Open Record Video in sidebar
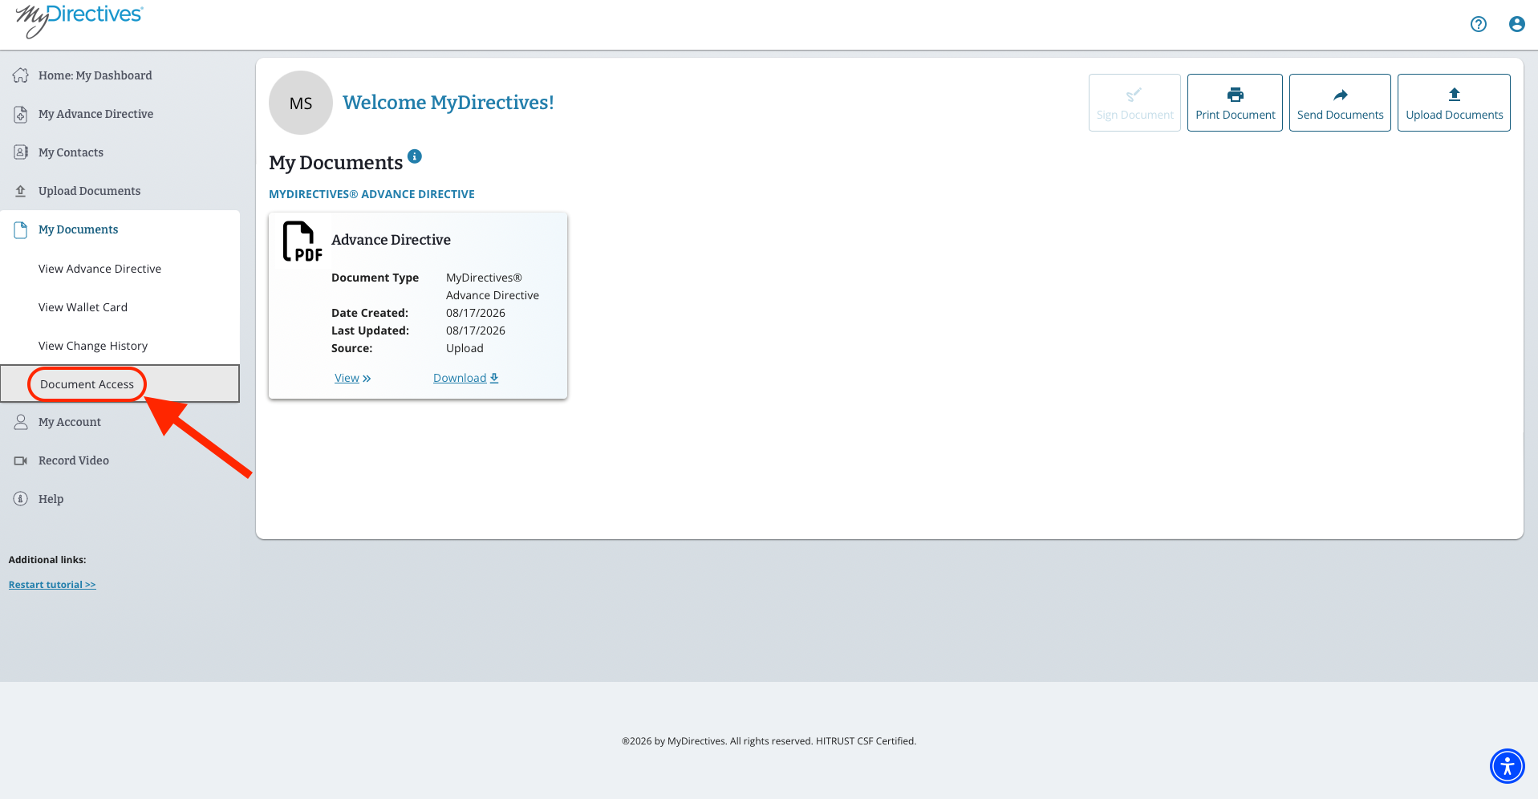 (74, 460)
